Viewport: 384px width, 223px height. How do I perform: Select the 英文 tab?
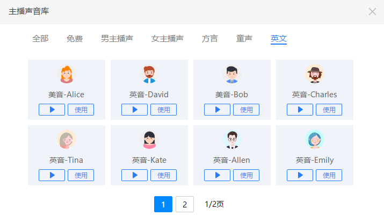click(x=279, y=39)
